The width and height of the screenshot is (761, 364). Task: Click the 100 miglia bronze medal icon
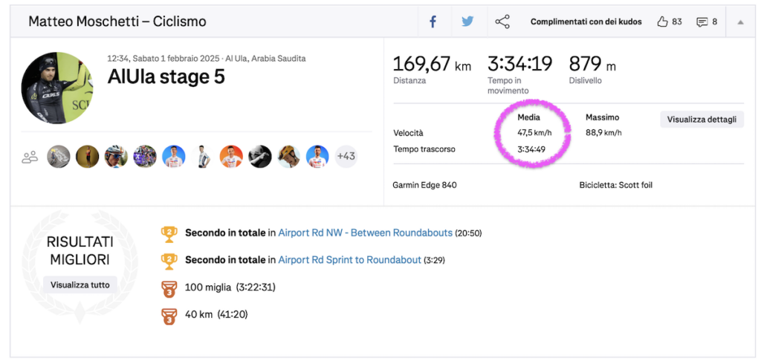[x=169, y=288]
